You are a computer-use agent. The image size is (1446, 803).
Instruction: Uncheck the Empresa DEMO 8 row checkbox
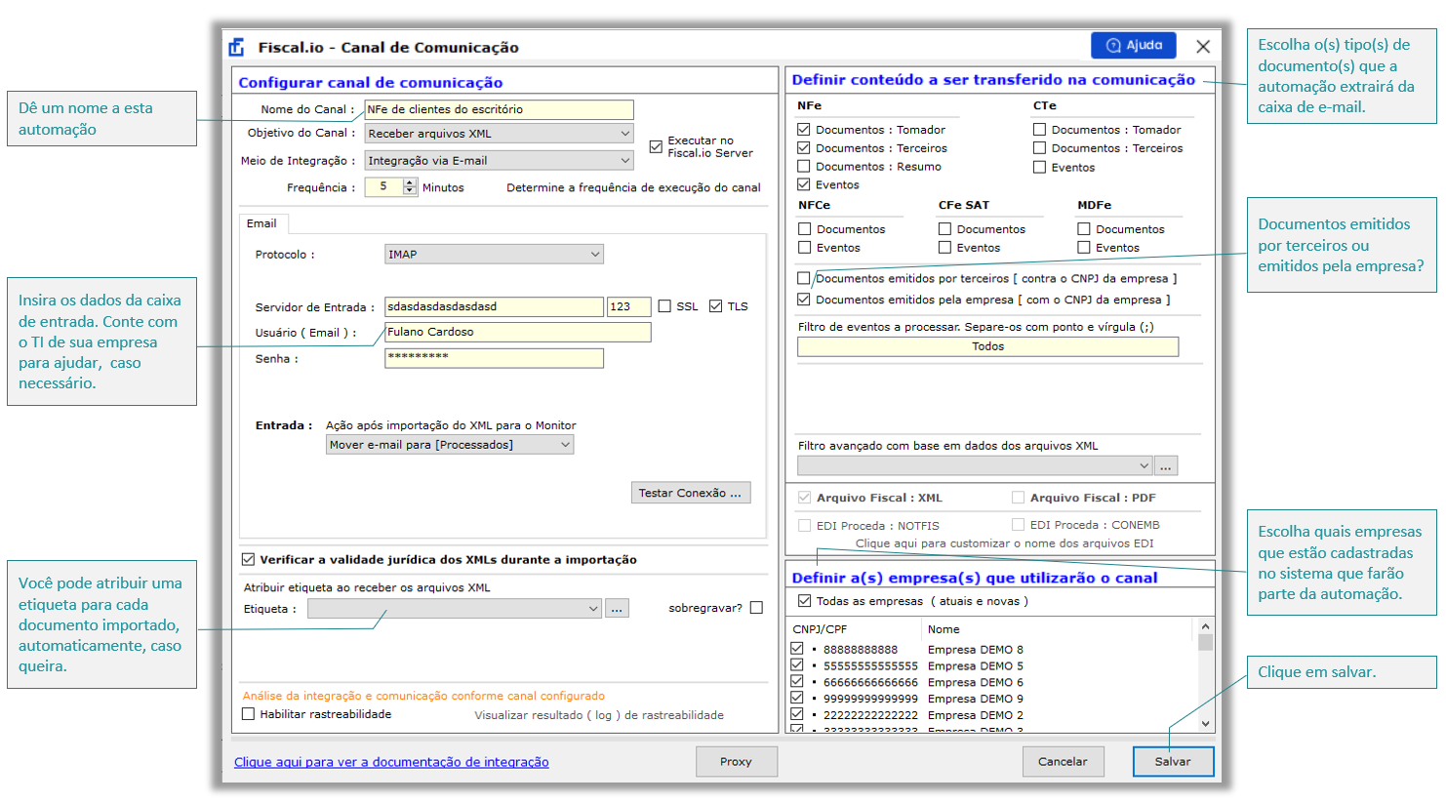click(x=797, y=648)
